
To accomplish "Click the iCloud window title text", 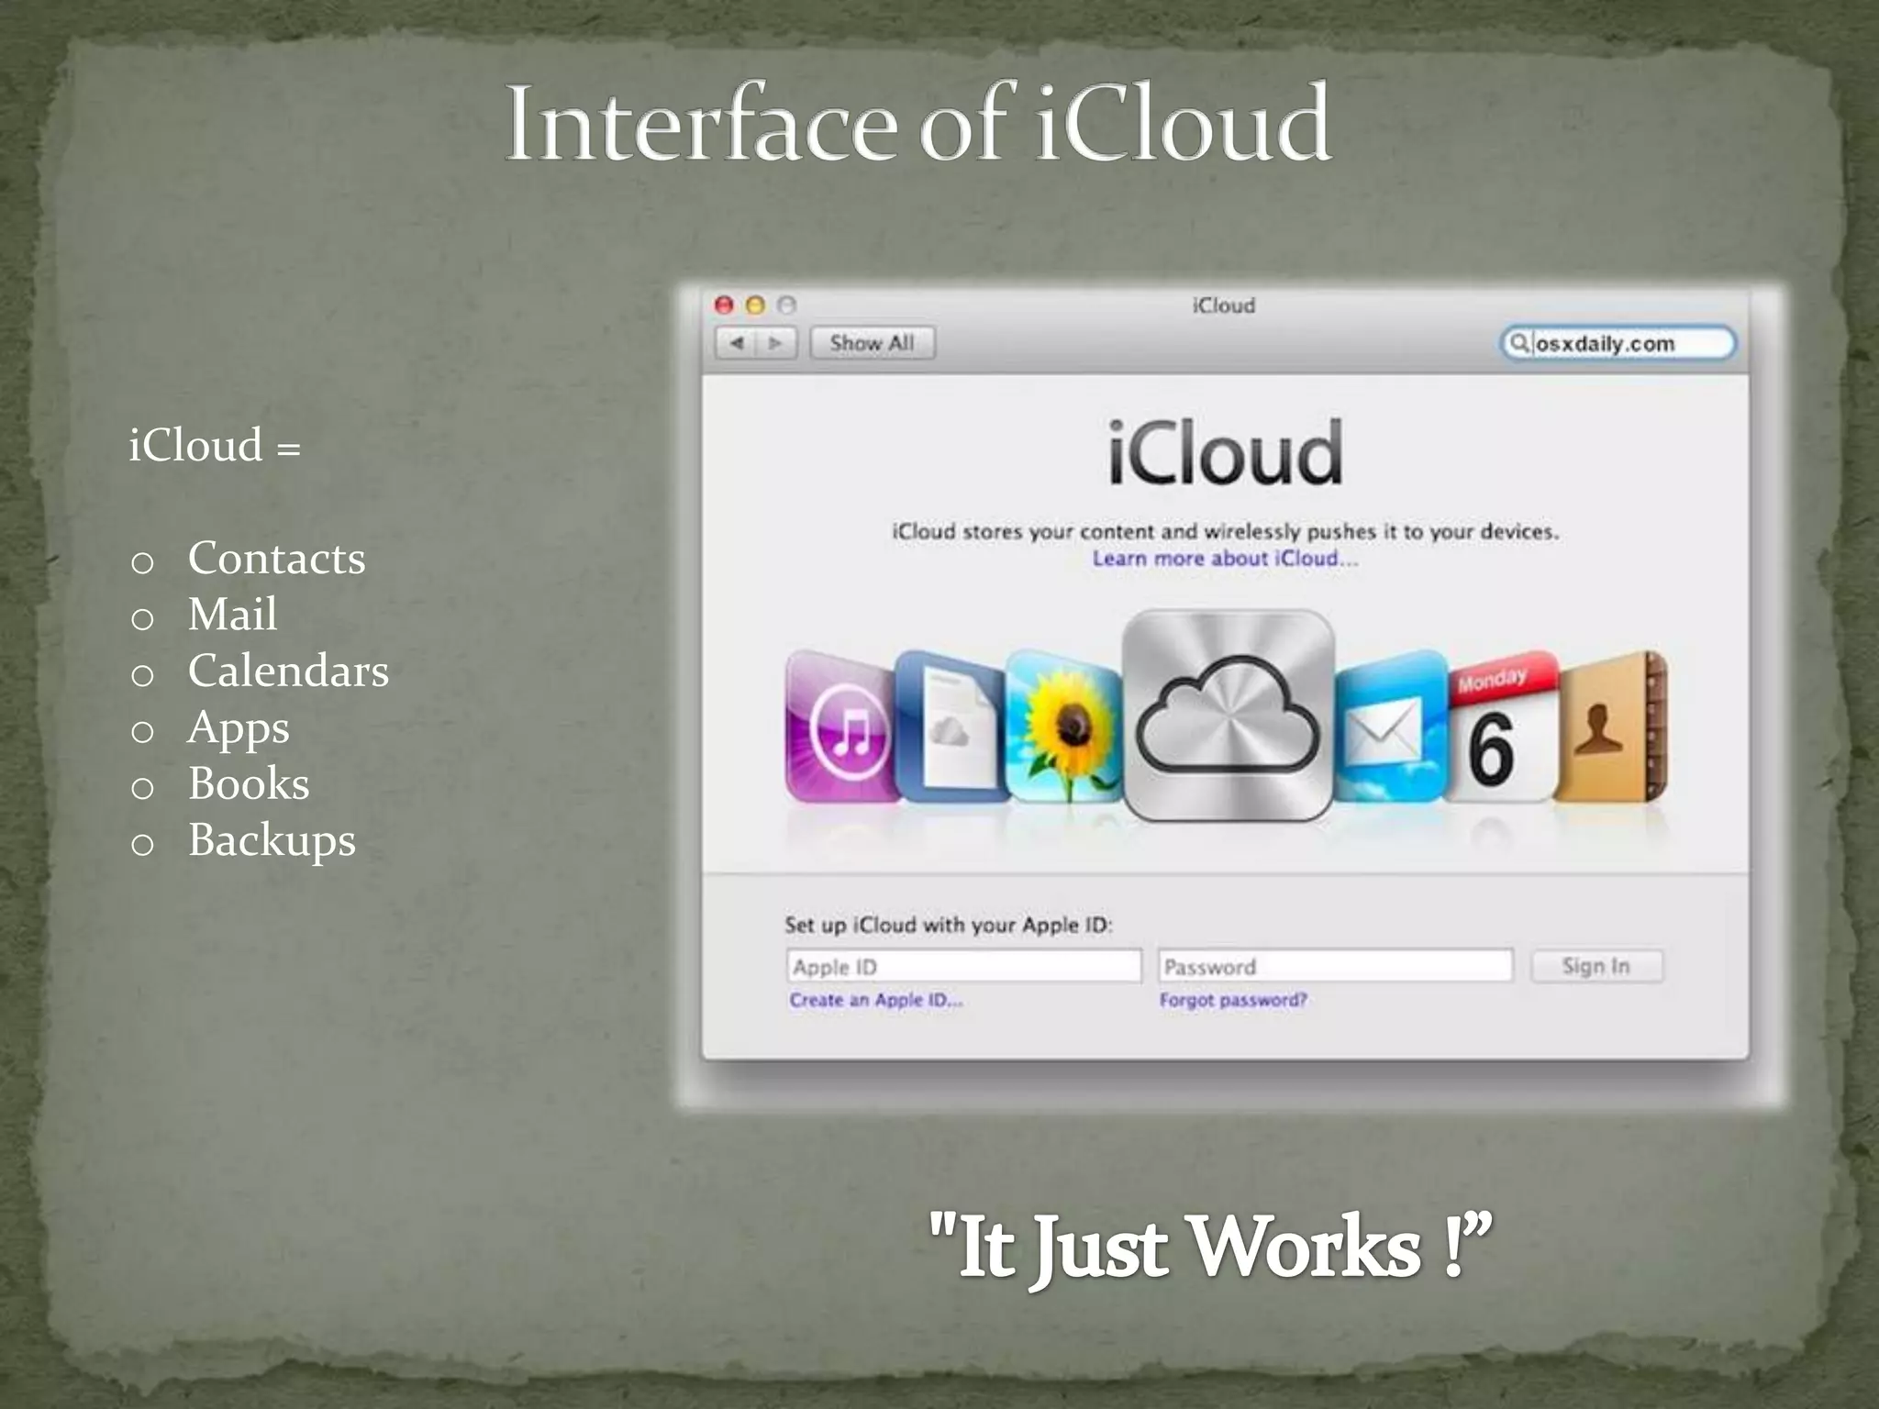I will [1224, 305].
